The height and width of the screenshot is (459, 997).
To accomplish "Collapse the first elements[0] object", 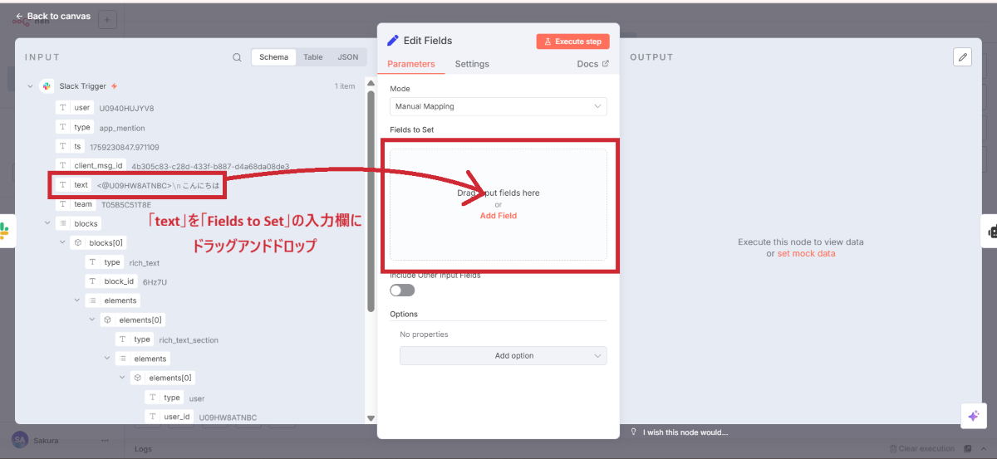I will (x=92, y=320).
